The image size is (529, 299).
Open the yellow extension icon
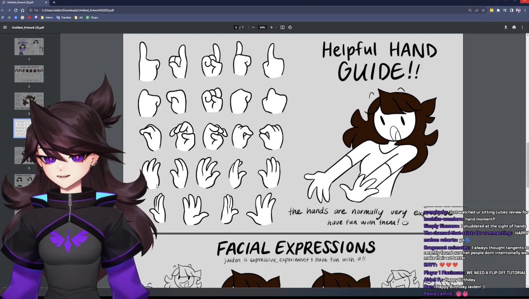coord(492,10)
